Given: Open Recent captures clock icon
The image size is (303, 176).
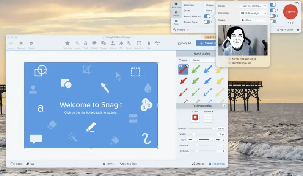Looking at the screenshot, I should point(12,164).
